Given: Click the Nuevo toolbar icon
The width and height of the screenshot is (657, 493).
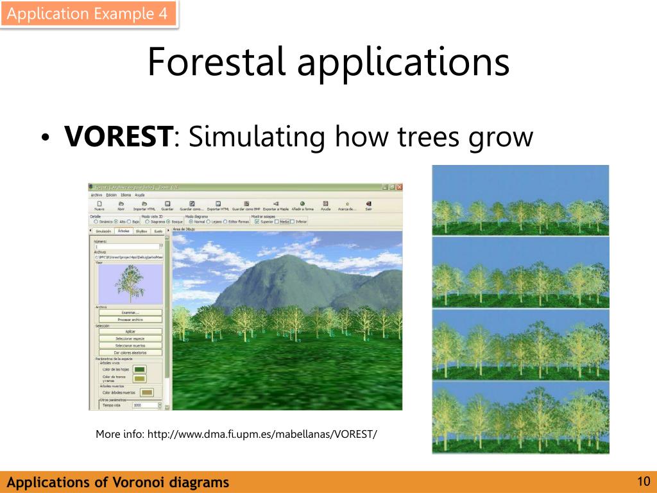Looking at the screenshot, I should point(99,203).
